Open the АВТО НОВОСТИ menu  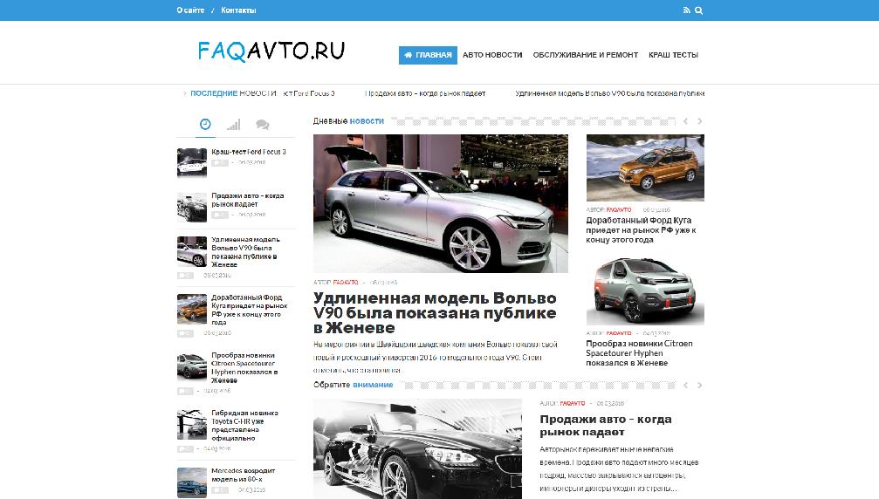(492, 55)
